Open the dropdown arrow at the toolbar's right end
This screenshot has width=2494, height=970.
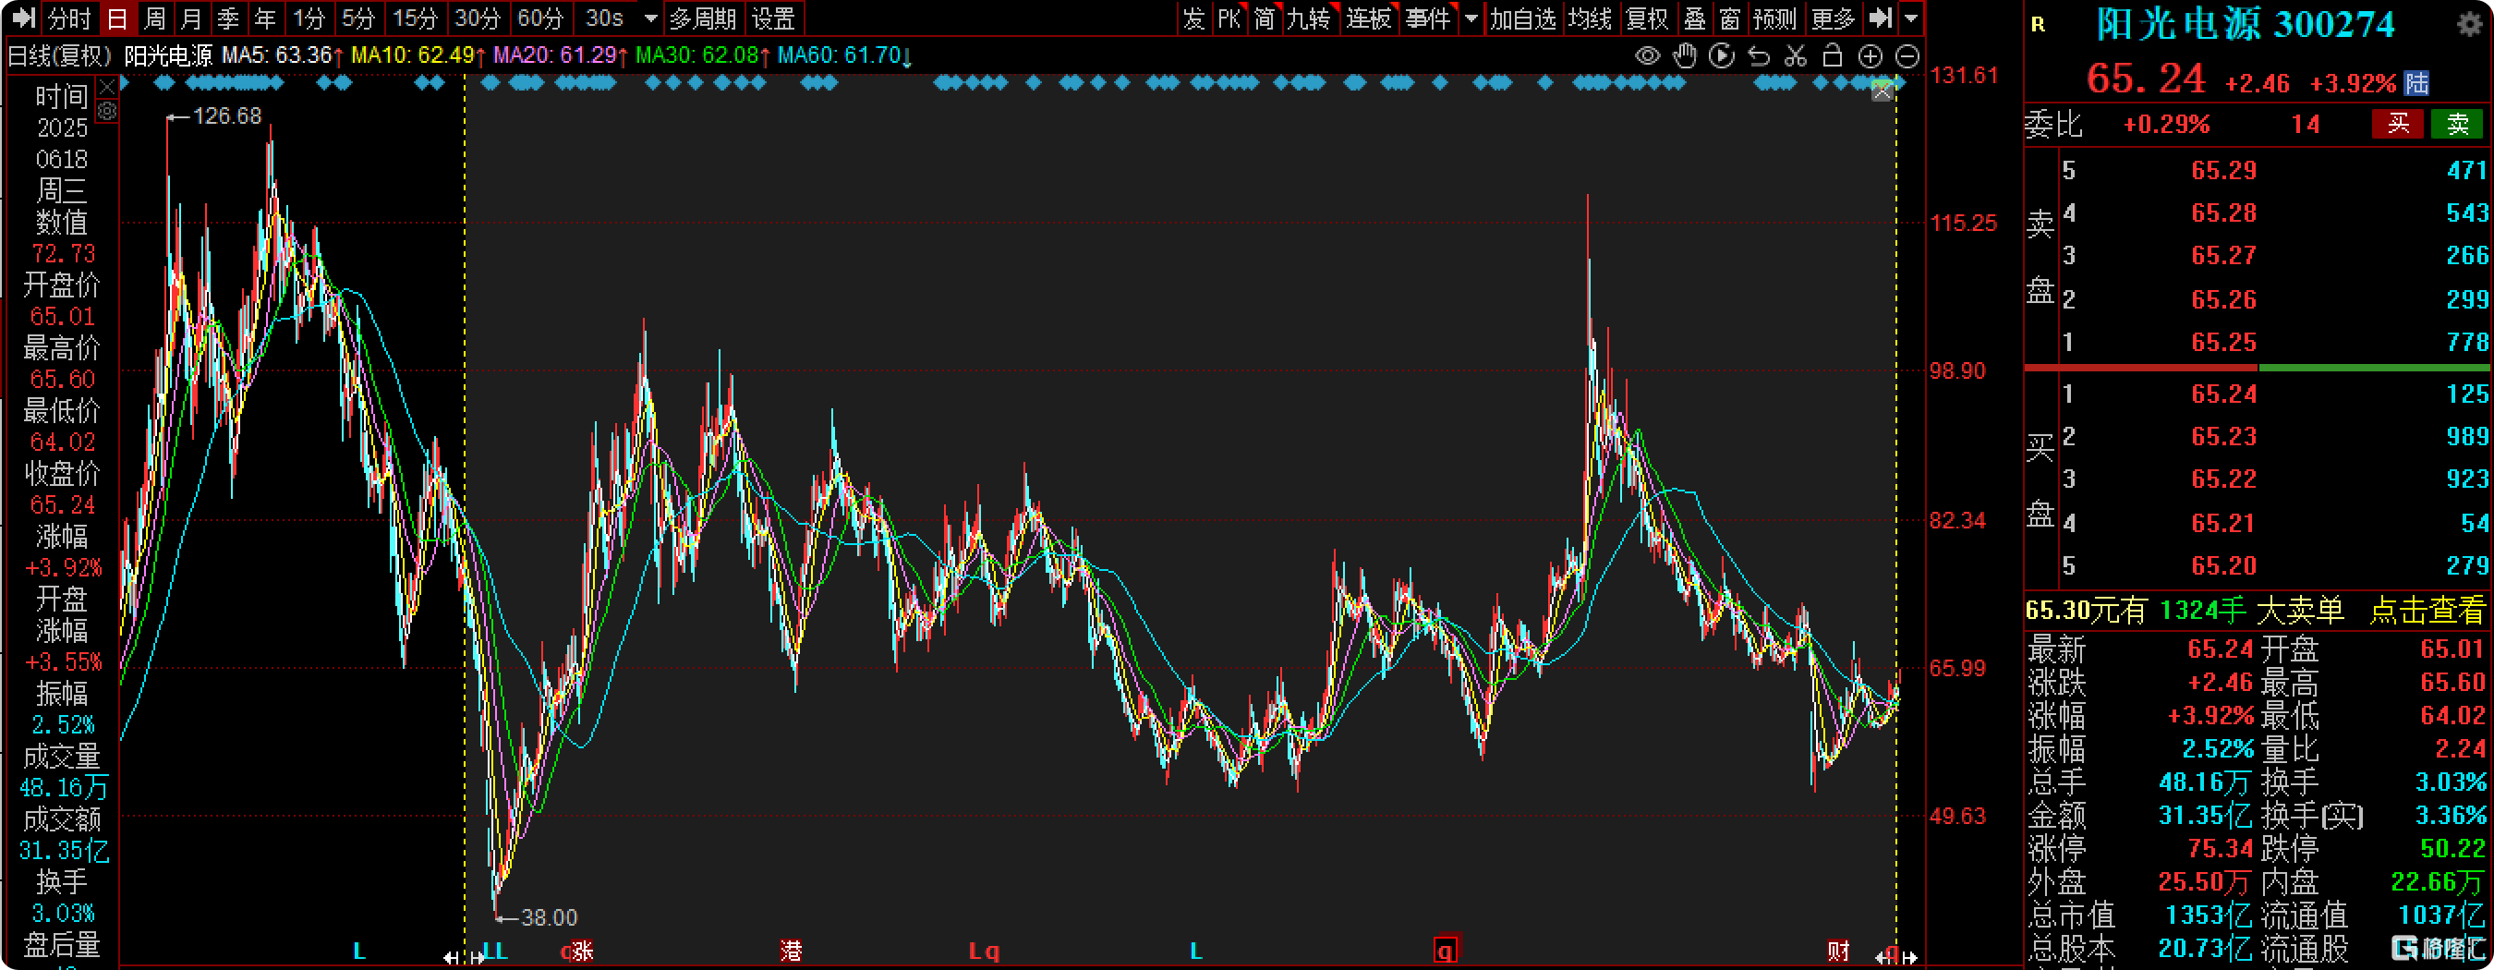(x=1910, y=18)
